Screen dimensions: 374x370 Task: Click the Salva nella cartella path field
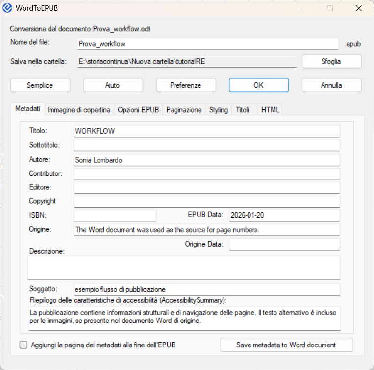click(187, 62)
